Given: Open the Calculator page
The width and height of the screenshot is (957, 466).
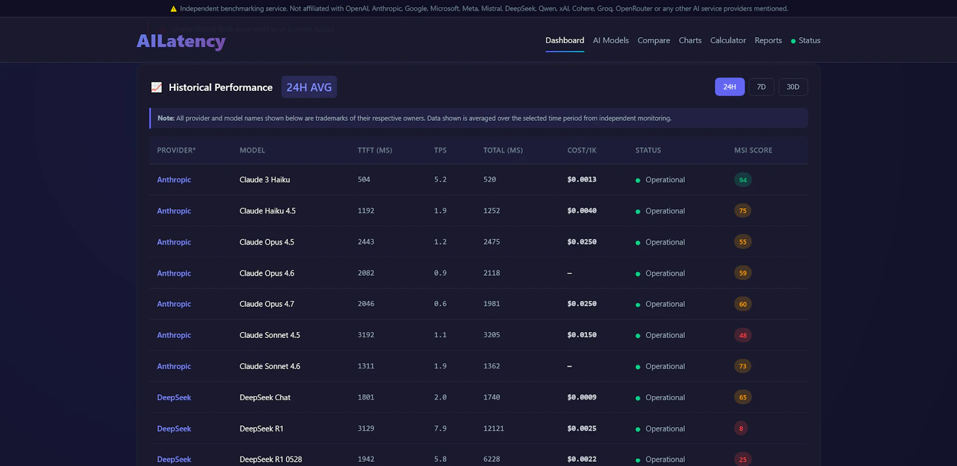Looking at the screenshot, I should pos(728,40).
